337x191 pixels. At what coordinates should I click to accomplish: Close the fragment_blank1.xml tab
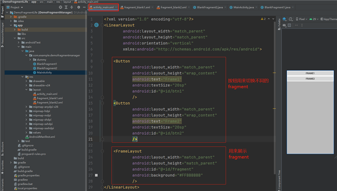(x=152, y=7)
